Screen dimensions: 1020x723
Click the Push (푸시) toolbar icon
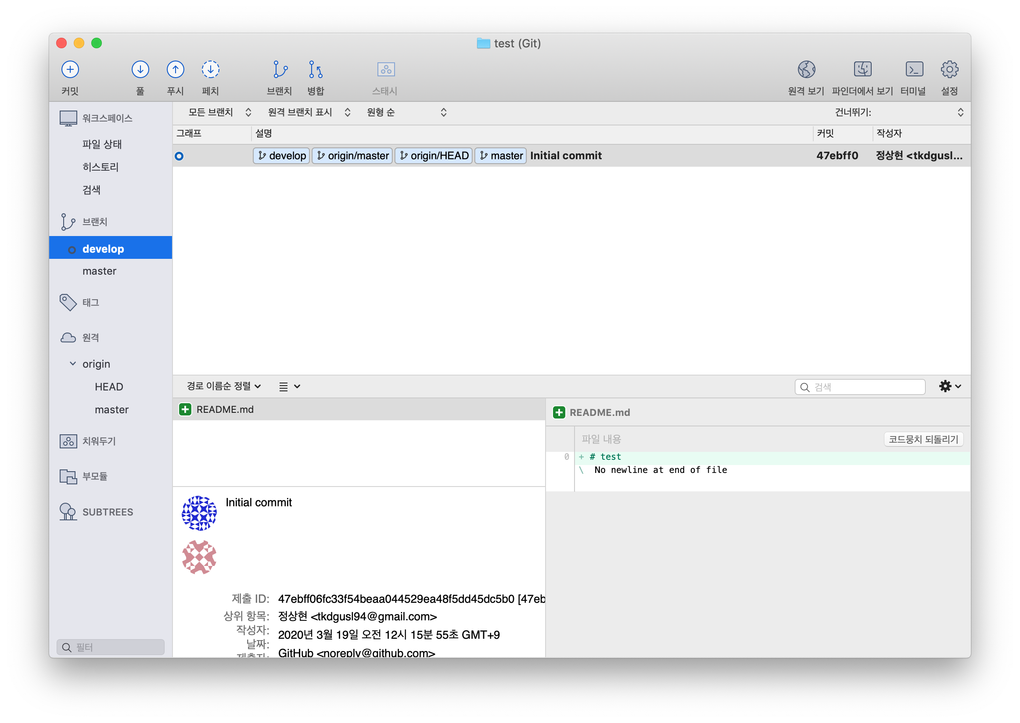175,69
